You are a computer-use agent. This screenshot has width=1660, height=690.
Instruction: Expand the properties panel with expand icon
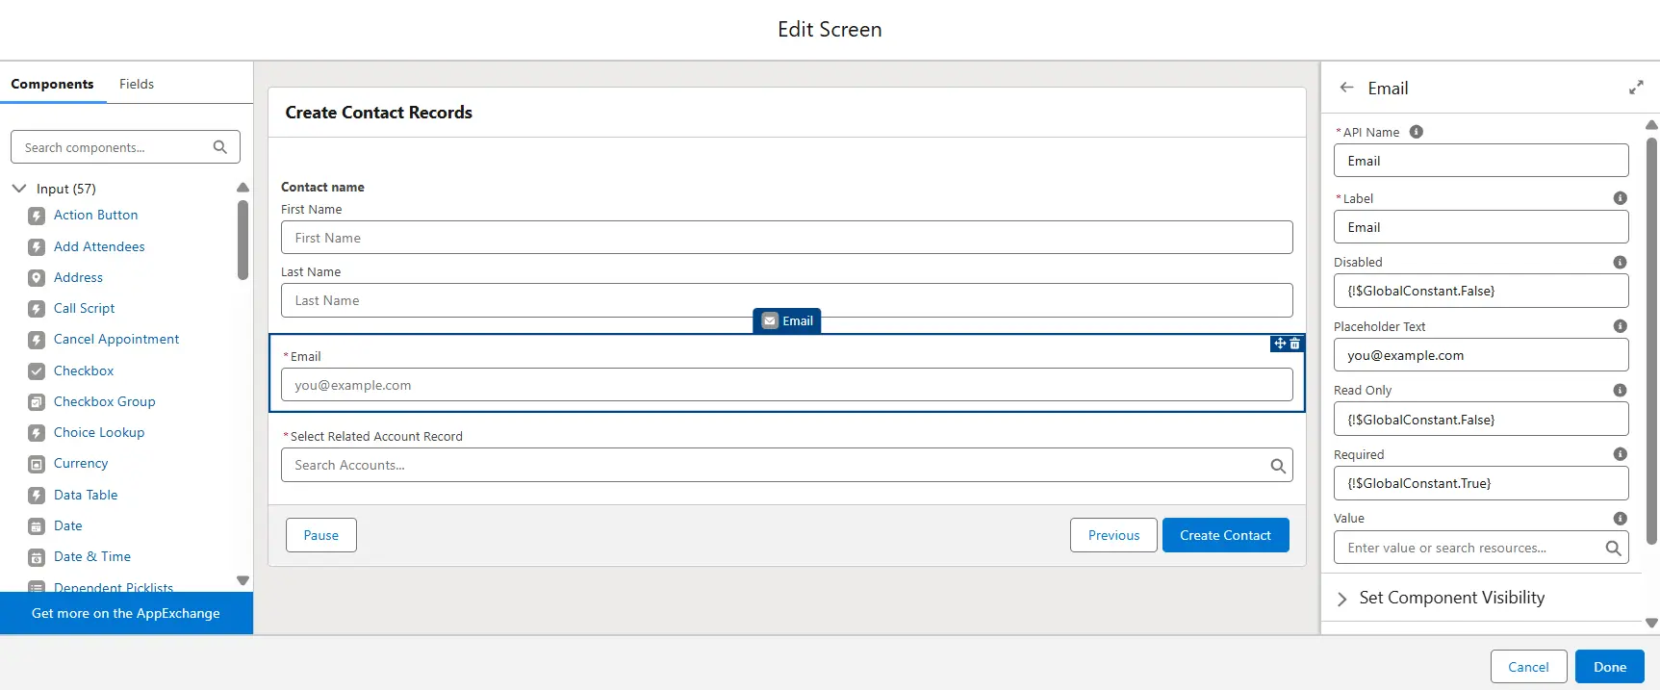1635,88
